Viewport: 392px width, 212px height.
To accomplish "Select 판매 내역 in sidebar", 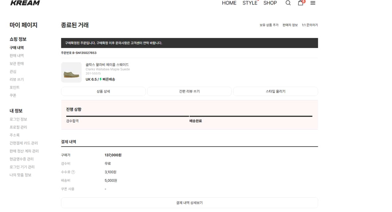I will pyautogui.click(x=16, y=56).
